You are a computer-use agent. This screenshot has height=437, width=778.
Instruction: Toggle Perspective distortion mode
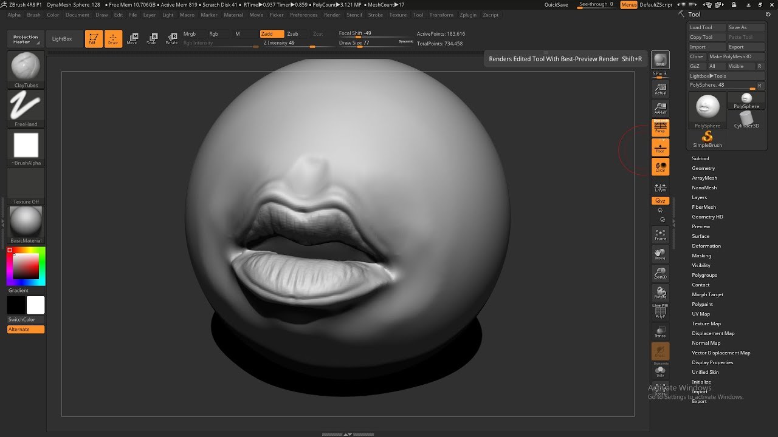click(660, 127)
